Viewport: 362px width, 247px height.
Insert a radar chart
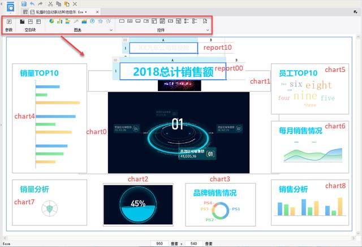101,21
